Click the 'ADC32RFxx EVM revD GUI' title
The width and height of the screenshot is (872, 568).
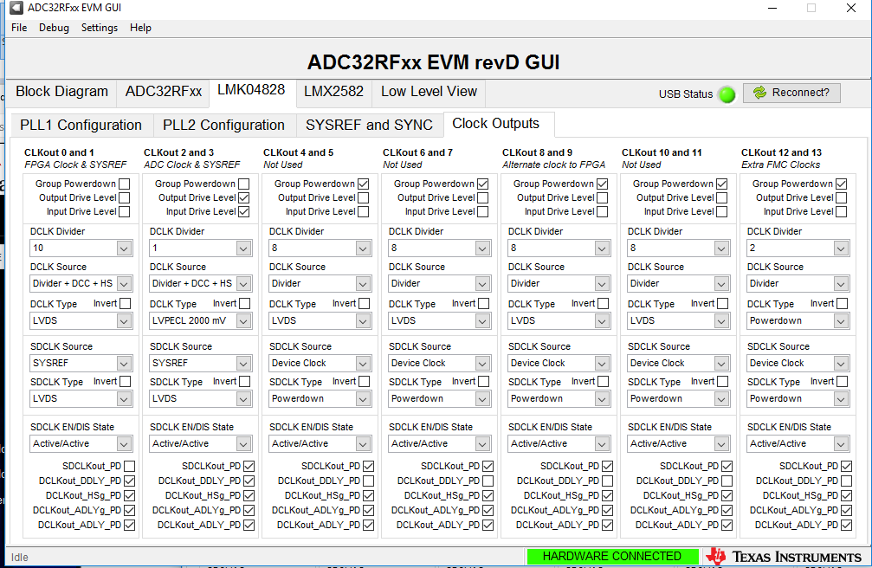[433, 61]
